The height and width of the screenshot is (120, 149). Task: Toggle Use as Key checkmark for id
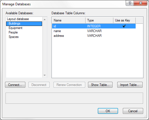124,26
